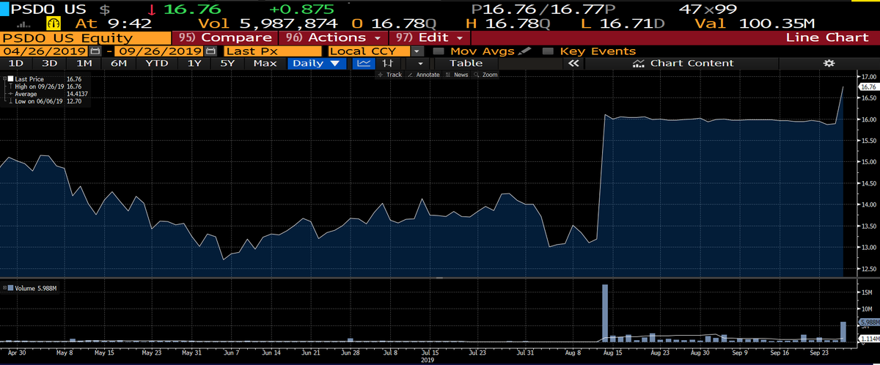The width and height of the screenshot is (880, 365).
Task: Edit the start date 04/26/2019 field
Action: point(44,51)
